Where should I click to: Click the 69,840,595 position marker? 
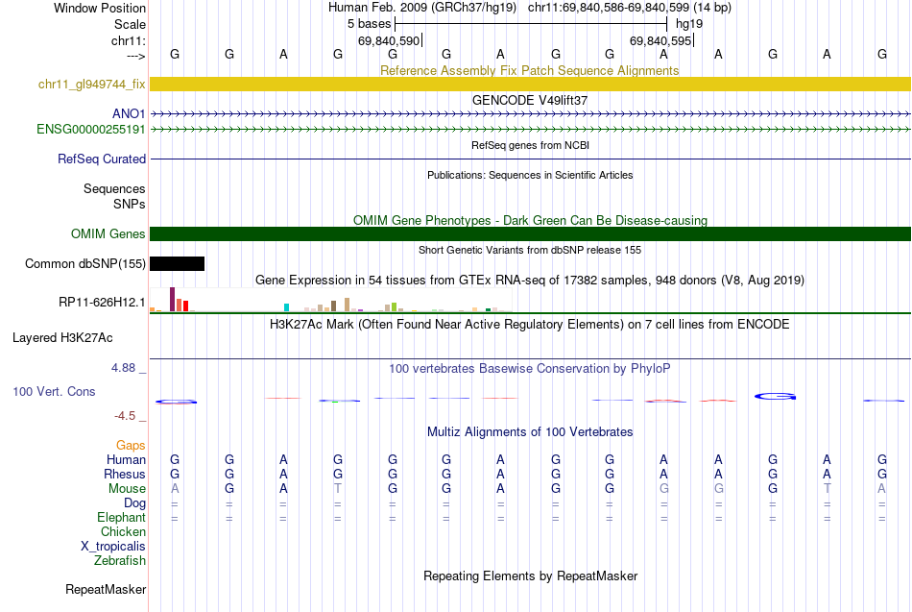click(661, 40)
